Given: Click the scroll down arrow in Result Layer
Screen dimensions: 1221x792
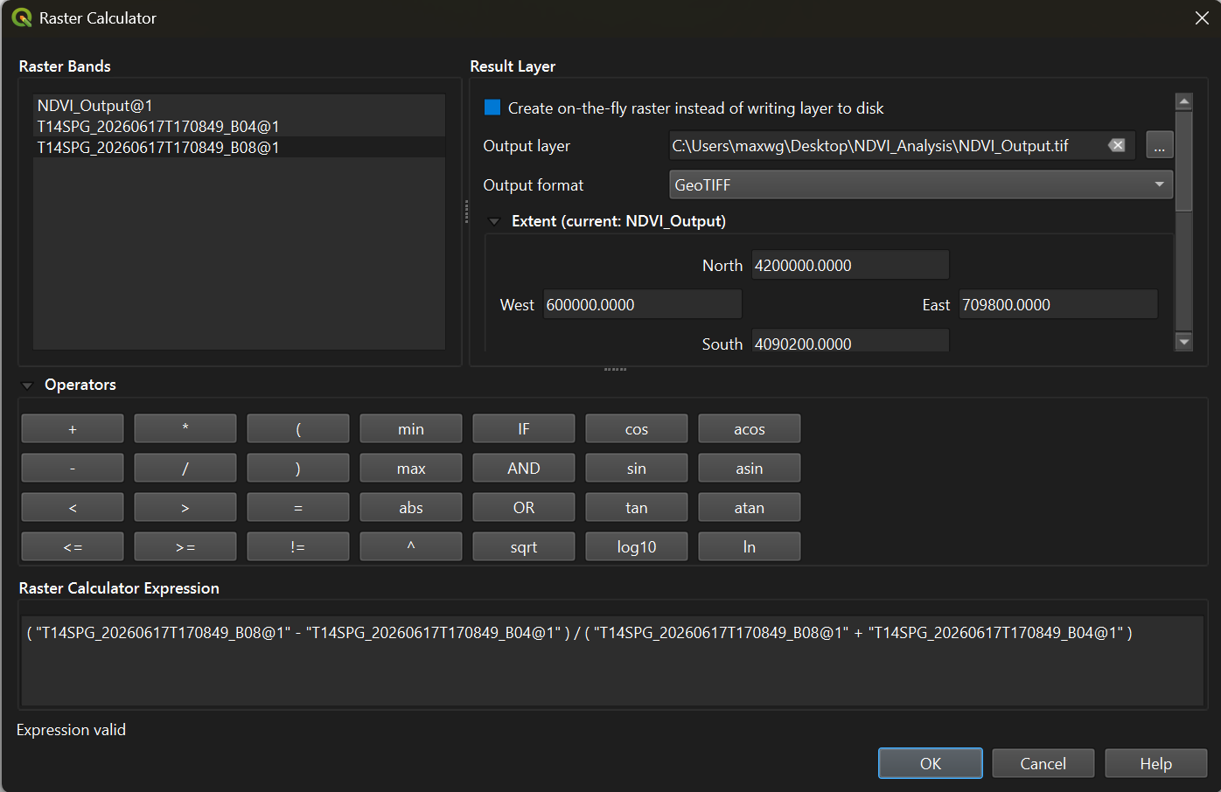Looking at the screenshot, I should point(1184,342).
